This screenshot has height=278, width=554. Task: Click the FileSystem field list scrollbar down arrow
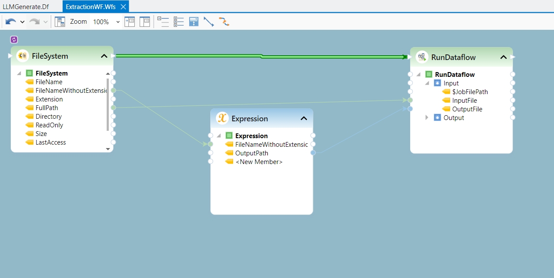[x=108, y=149]
